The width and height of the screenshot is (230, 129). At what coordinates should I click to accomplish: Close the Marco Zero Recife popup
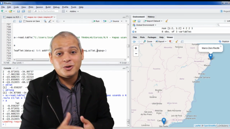221,46
